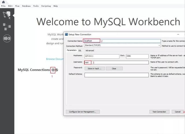
Task: Open the Migration wizard sidebar icon
Action: pos(7,38)
